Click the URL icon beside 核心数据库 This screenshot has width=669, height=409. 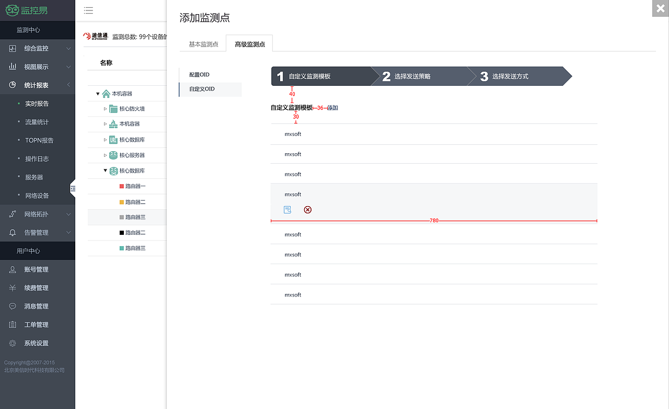[113, 140]
